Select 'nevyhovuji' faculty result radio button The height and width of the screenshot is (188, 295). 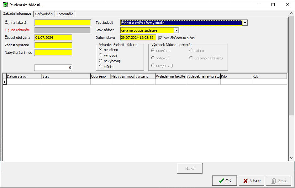(x=101, y=61)
